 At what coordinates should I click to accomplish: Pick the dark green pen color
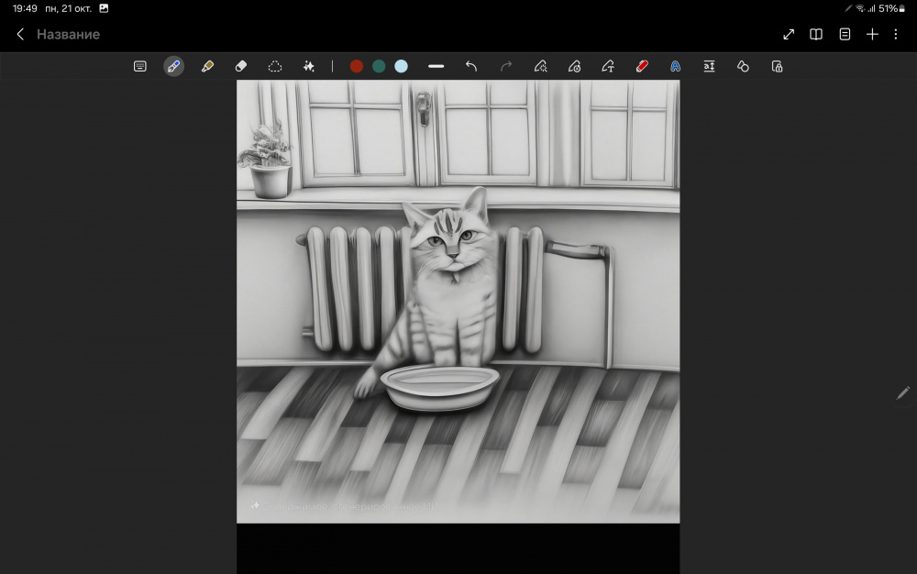pos(379,66)
